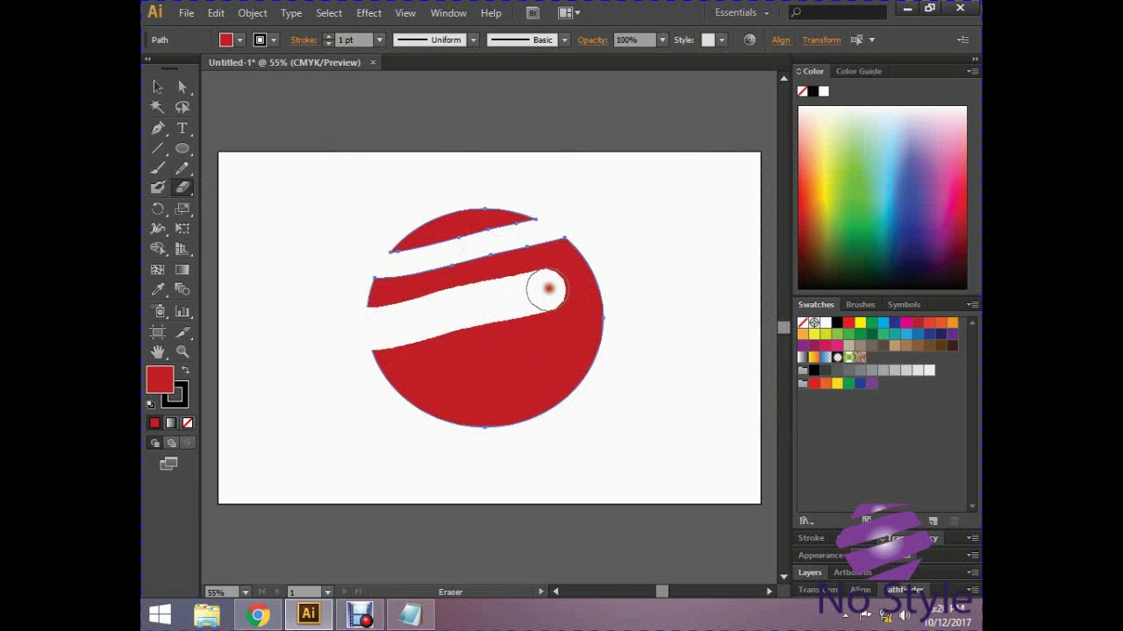Select the Slice tool
The width and height of the screenshot is (1123, 631).
[182, 332]
